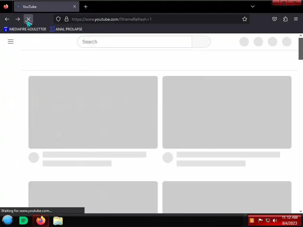Viewport: 303px width, 227px height.
Task: Open the Extensions puzzle icon
Action: click(x=285, y=19)
